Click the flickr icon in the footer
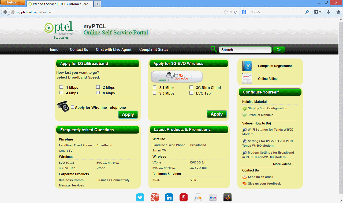343x203 pixels. (x=213, y=197)
